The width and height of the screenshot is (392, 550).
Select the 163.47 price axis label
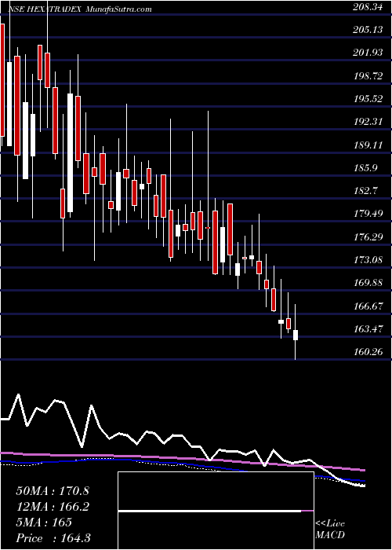(368, 329)
